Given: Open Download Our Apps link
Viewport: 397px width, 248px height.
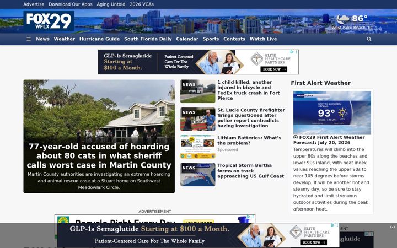Looking at the screenshot, I should click(71, 4).
